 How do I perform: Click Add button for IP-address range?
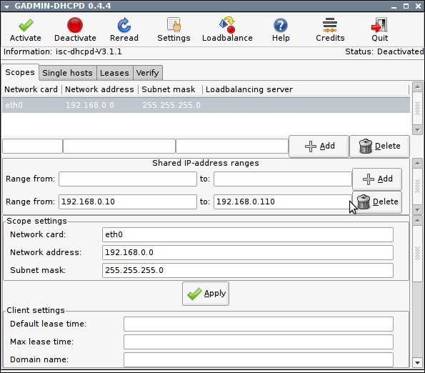pos(377,179)
